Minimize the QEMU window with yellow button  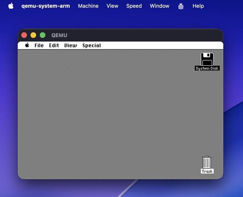click(x=33, y=35)
